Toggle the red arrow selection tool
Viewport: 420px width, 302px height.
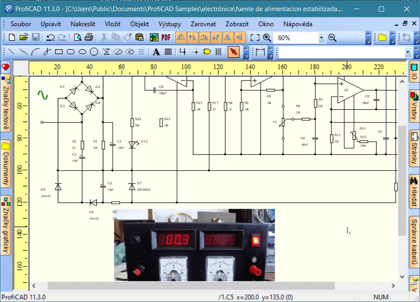pos(234,52)
